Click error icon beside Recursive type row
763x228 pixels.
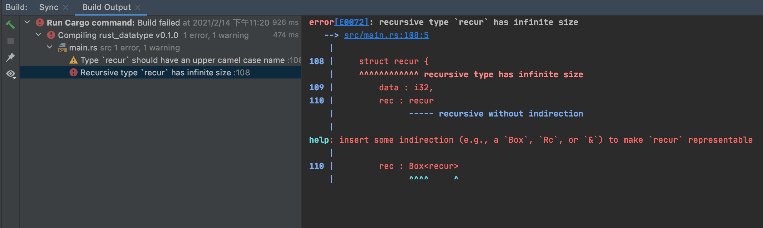click(x=74, y=72)
